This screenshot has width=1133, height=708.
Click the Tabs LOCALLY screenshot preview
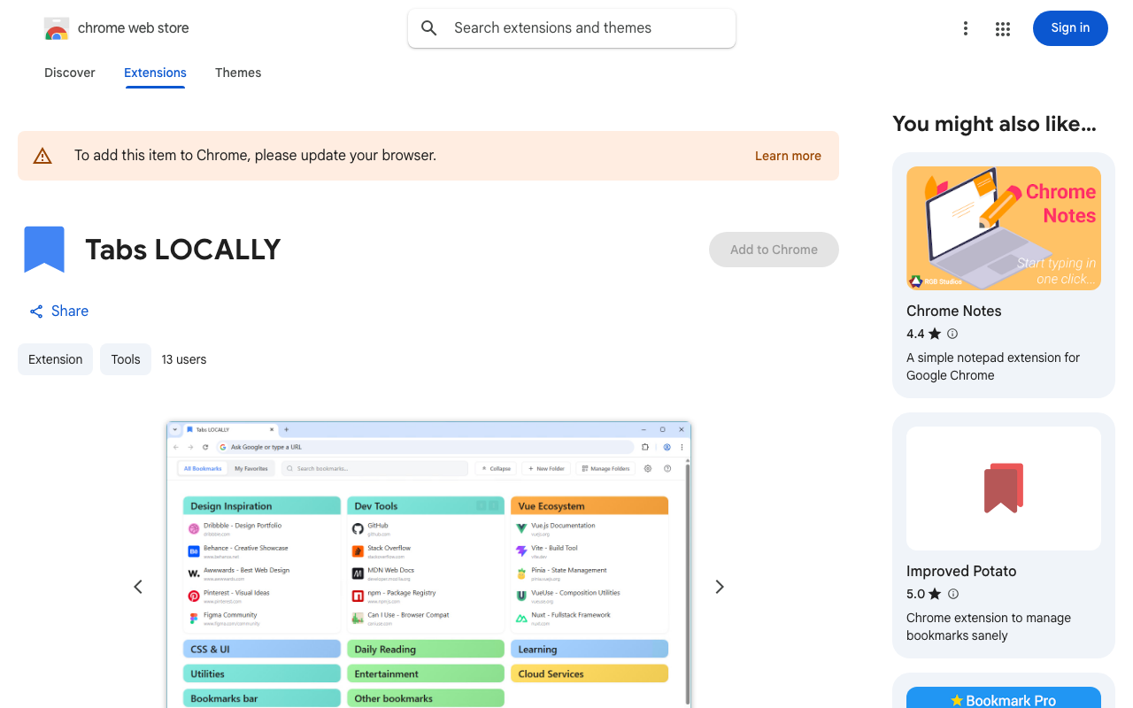pyautogui.click(x=428, y=565)
